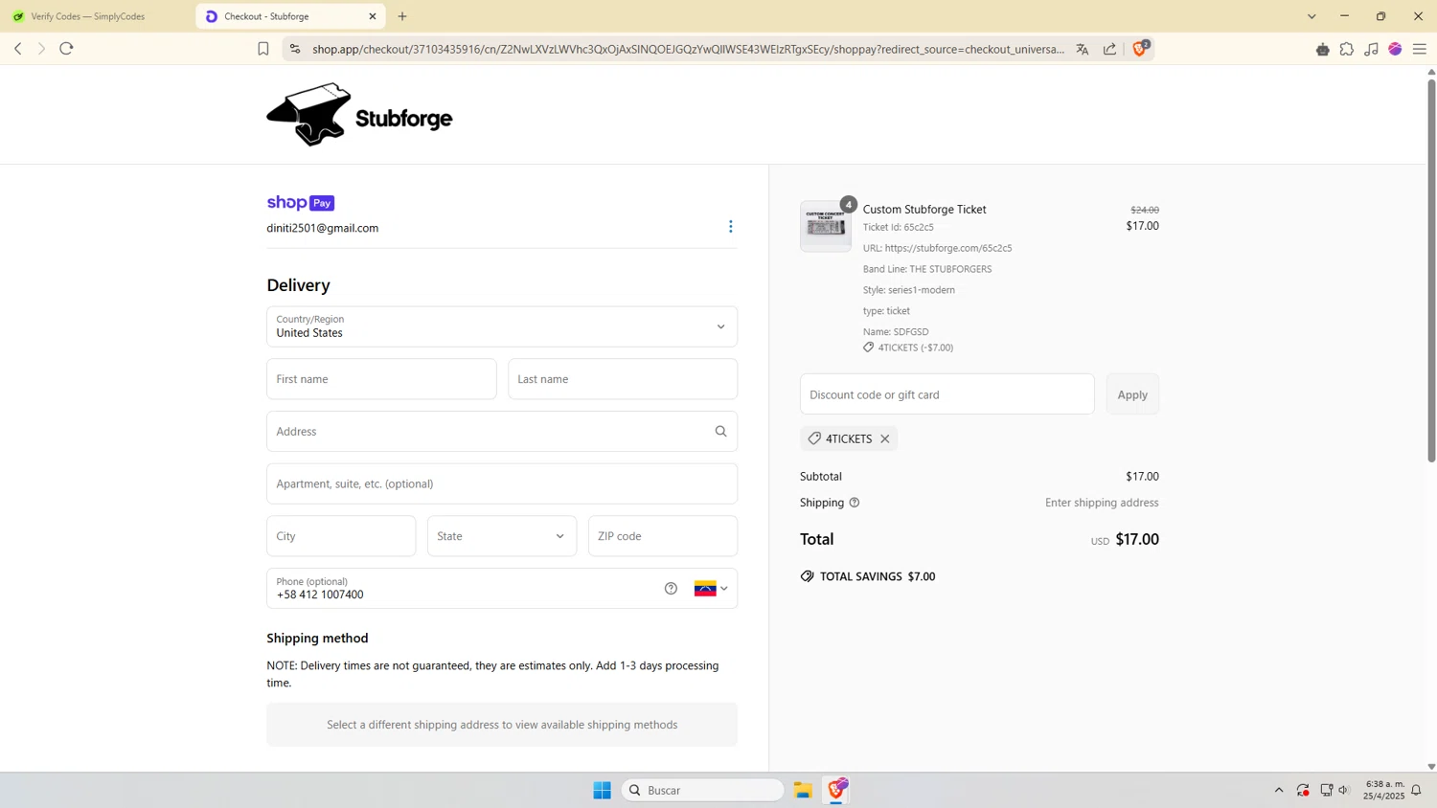Click the browser address bar URL
1437x808 pixels.
pyautogui.click(x=688, y=49)
